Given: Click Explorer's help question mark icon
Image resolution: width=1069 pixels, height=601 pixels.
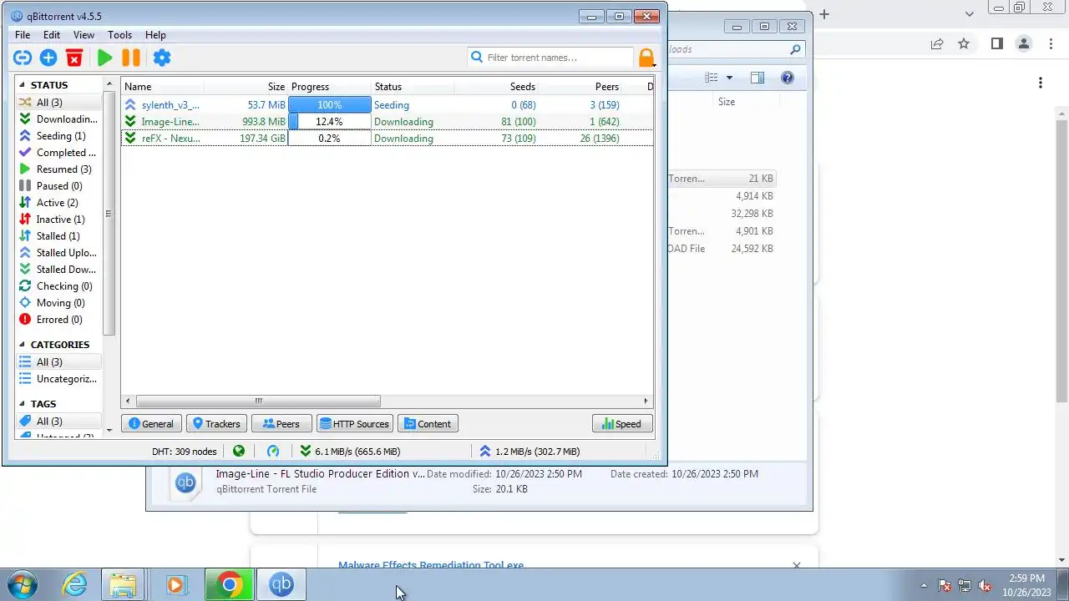Looking at the screenshot, I should point(787,78).
